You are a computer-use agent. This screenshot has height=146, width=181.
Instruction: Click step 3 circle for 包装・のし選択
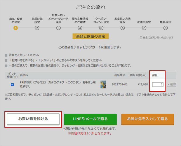click(58, 28)
